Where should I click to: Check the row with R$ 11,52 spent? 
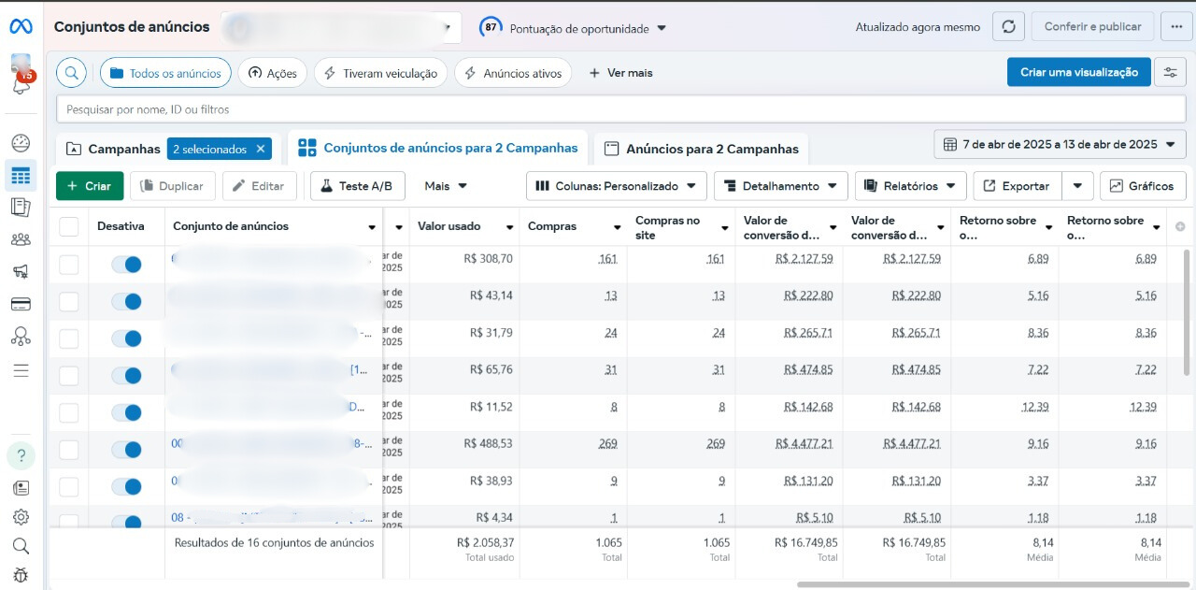[69, 412]
